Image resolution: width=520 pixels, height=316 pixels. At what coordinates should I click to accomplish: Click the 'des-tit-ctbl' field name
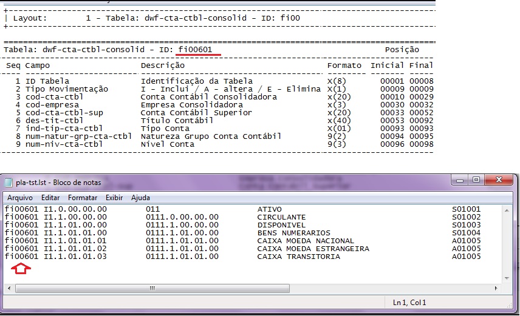pos(55,121)
